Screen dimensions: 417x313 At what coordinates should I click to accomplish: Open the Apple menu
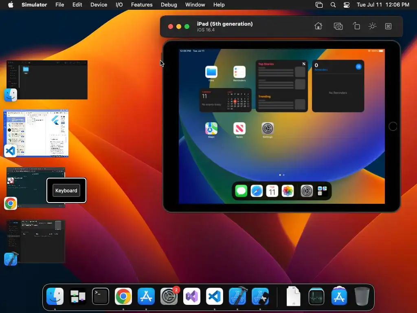point(11,4)
